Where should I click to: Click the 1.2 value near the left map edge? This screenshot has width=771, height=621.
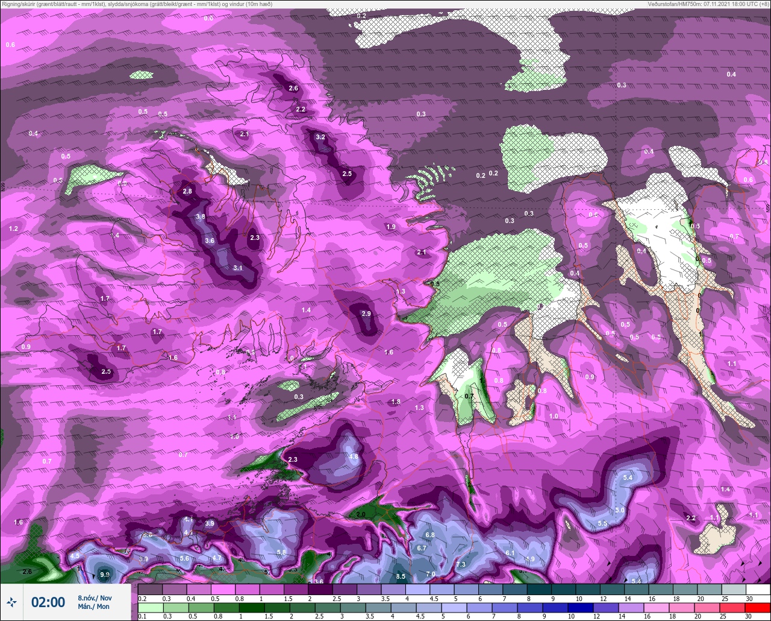click(13, 229)
